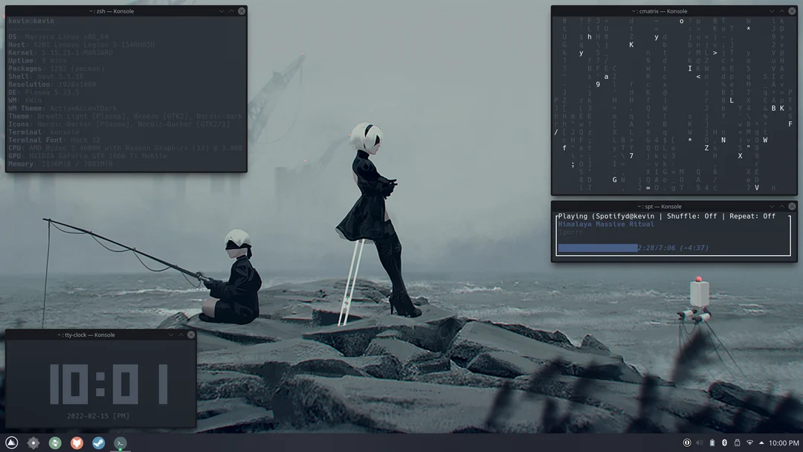The width and height of the screenshot is (803, 452).
Task: Click the Bluetooth system tray icon
Action: click(x=724, y=442)
